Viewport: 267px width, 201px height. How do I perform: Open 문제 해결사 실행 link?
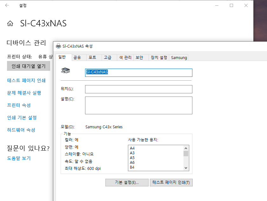[x=24, y=93]
